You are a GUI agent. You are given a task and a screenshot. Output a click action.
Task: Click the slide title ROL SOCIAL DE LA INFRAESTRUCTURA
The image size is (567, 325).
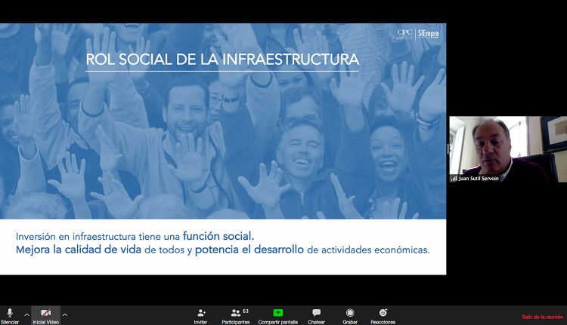(x=222, y=59)
